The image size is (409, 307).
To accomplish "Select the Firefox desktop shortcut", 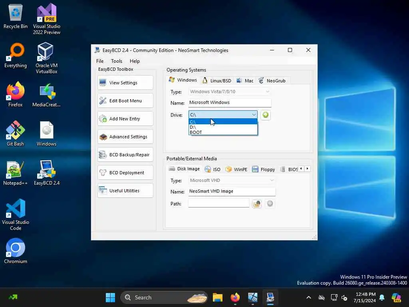I will pyautogui.click(x=16, y=94).
